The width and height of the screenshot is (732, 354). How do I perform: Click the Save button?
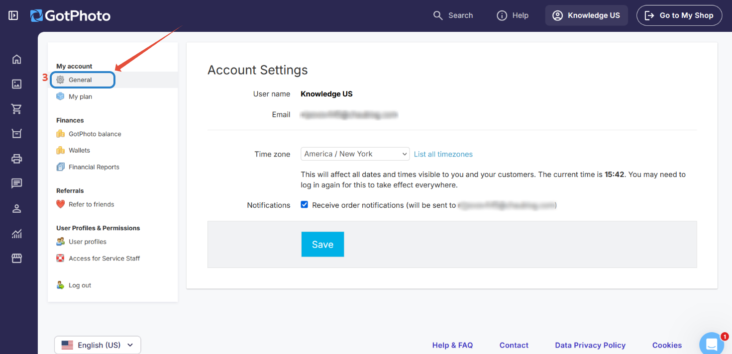pyautogui.click(x=322, y=244)
